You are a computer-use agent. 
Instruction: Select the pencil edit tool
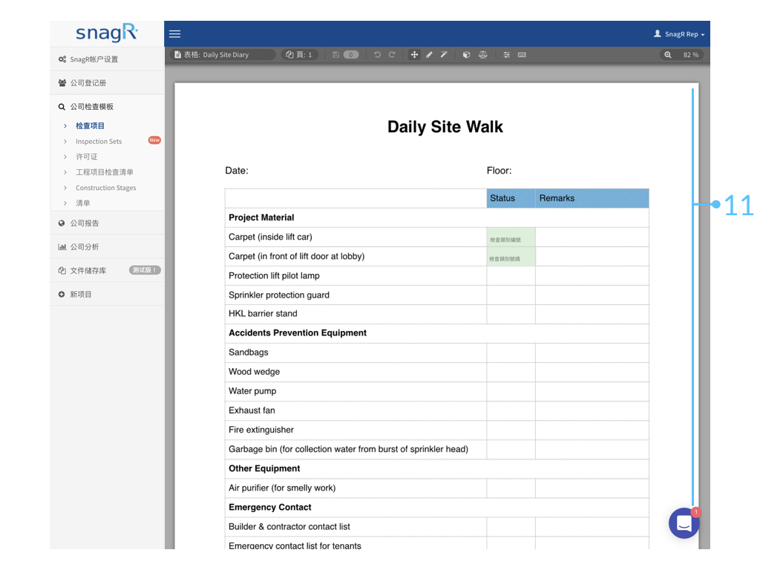tap(429, 55)
